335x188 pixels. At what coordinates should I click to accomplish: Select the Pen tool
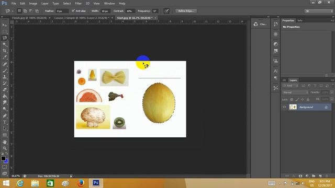5,116
